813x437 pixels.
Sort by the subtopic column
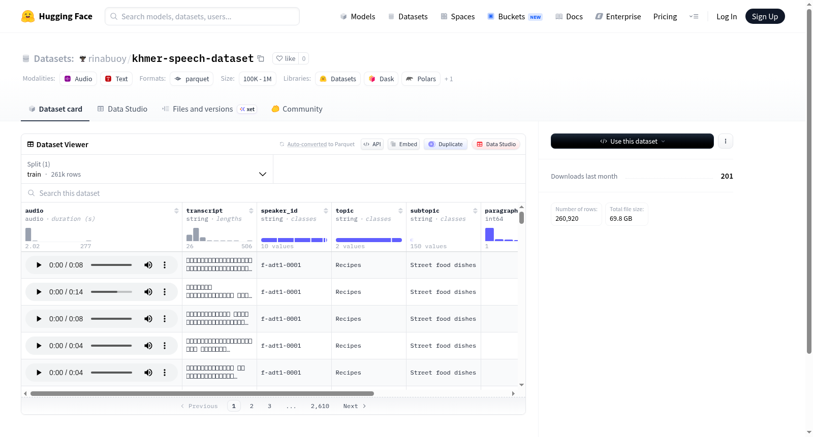tap(475, 211)
